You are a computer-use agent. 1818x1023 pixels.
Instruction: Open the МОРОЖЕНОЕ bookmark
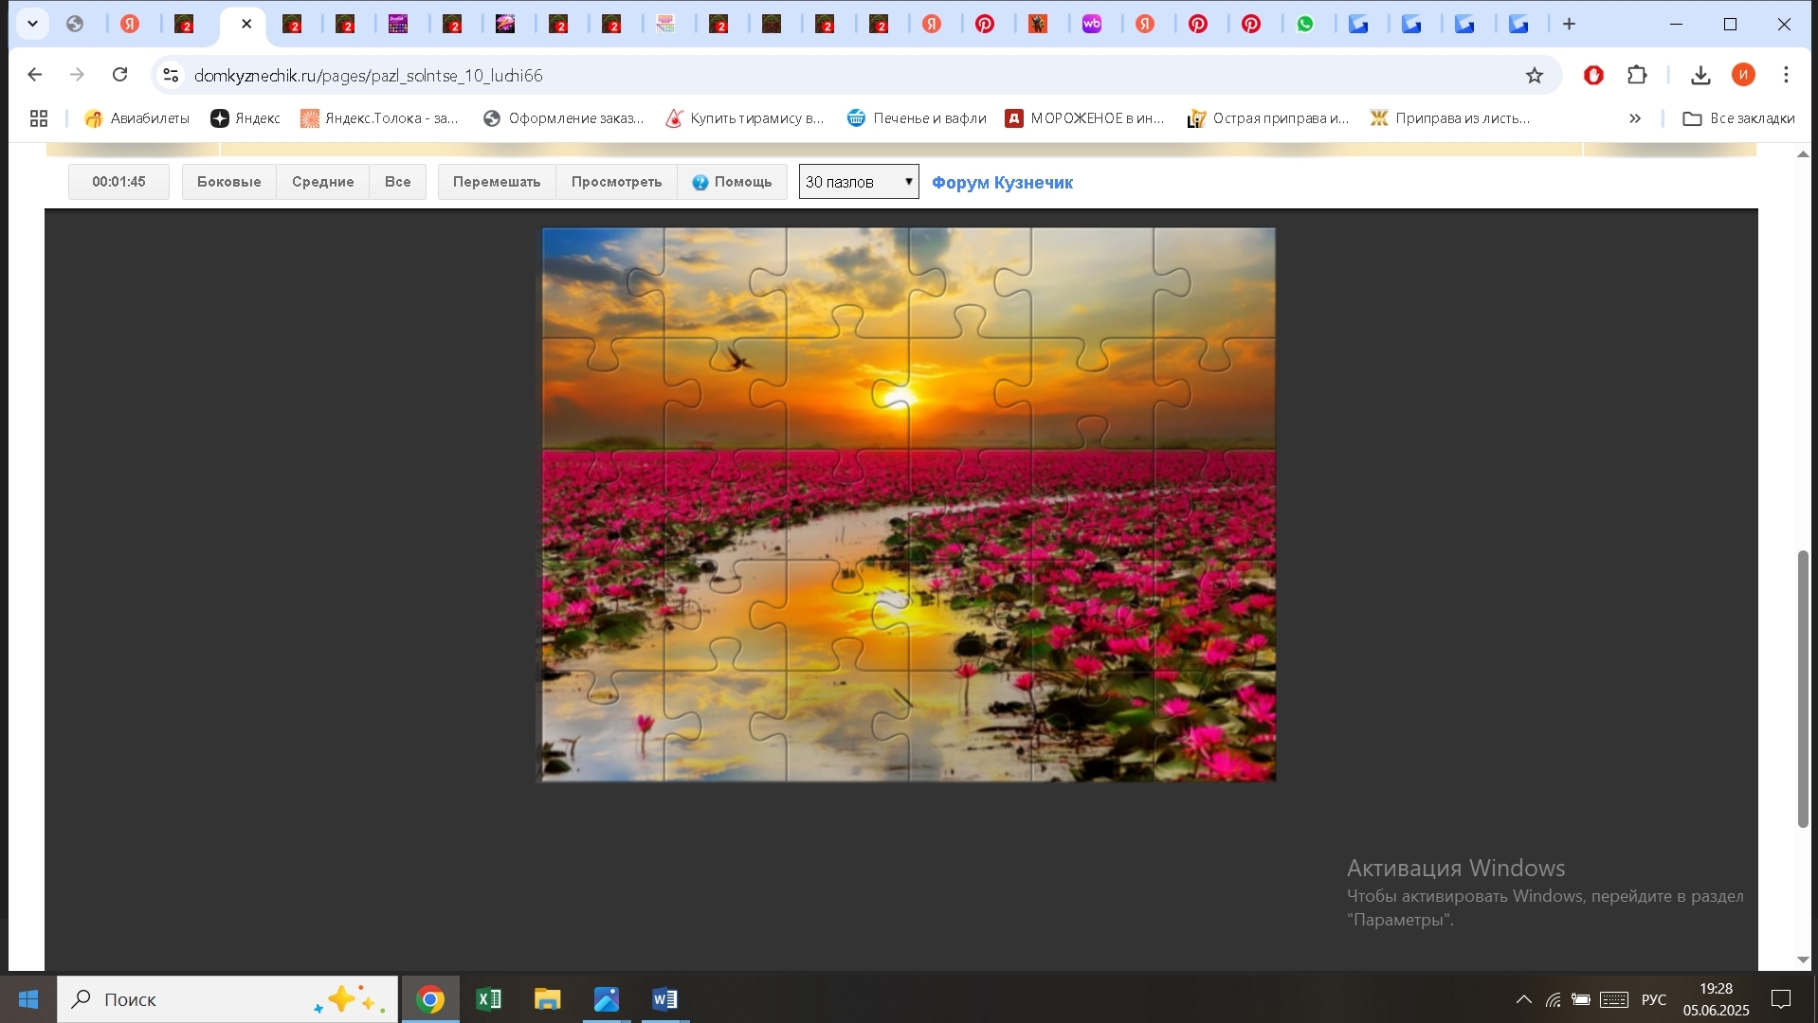click(1085, 118)
